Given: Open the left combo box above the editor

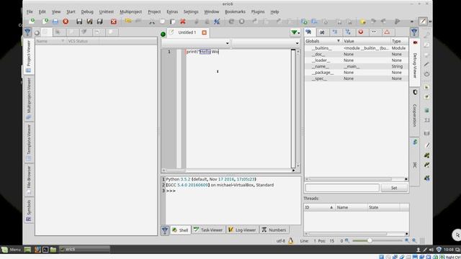Looking at the screenshot, I should (x=196, y=43).
